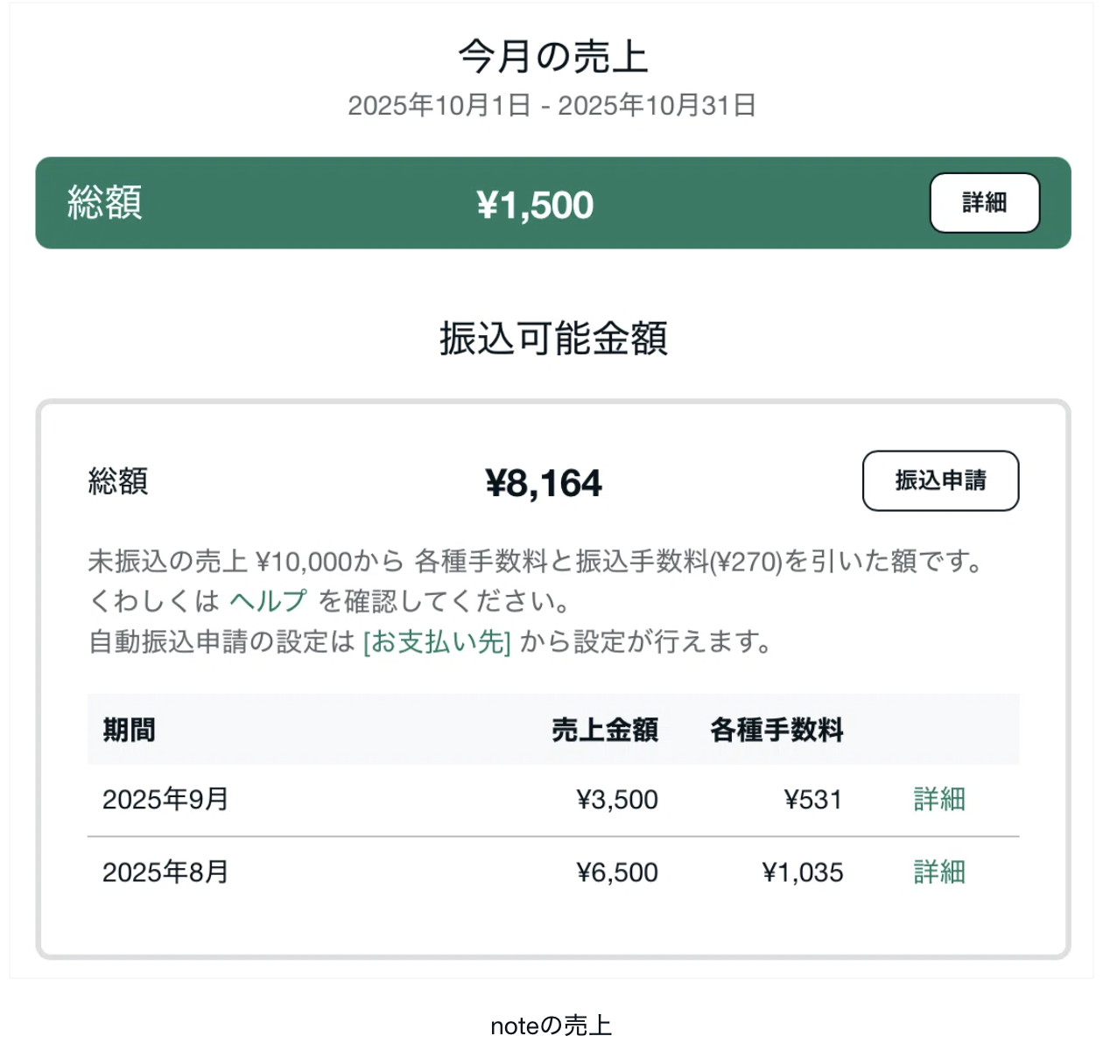Open 詳細 for 2025年8月
1103x1057 pixels.
[x=939, y=871]
